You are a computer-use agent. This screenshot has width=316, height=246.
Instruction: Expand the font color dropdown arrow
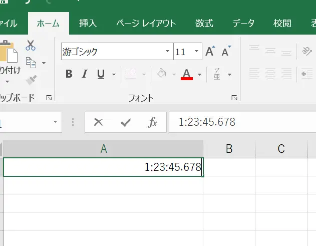[x=199, y=75]
